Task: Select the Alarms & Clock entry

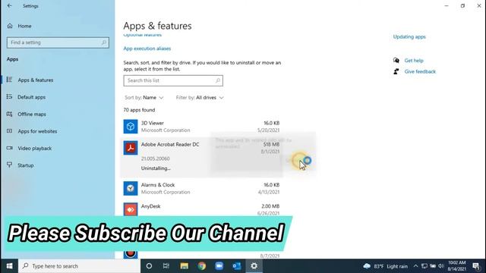Action: [201, 189]
